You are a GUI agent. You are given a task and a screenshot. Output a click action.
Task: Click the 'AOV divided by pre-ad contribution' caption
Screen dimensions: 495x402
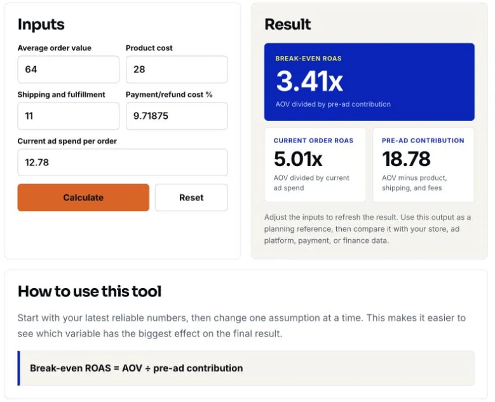[x=333, y=104]
